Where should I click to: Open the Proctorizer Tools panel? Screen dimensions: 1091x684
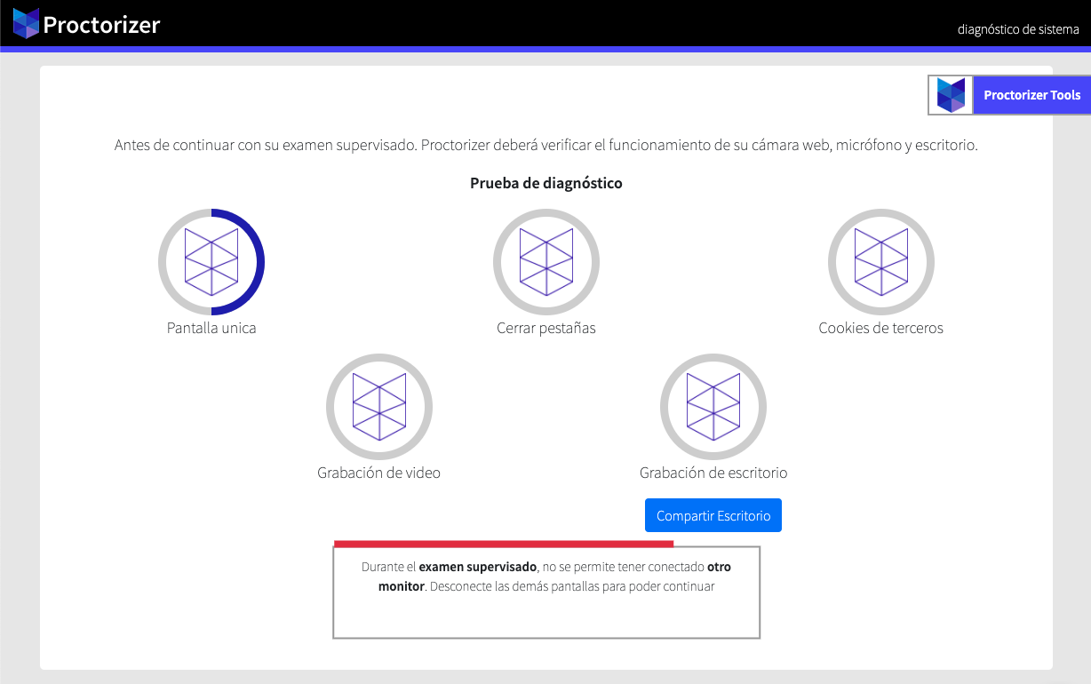click(x=1031, y=95)
